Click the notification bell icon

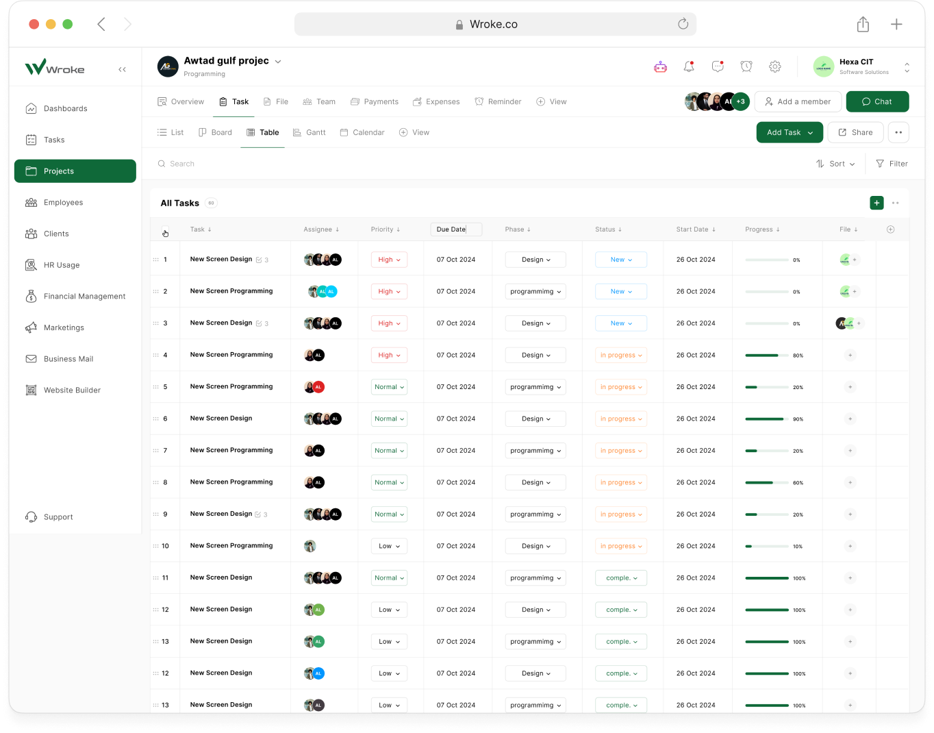pos(689,66)
